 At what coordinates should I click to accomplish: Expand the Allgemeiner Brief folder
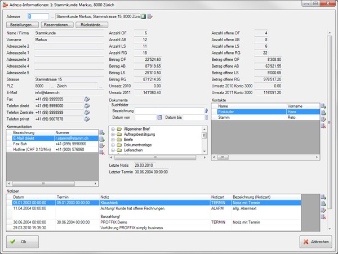tap(113, 129)
